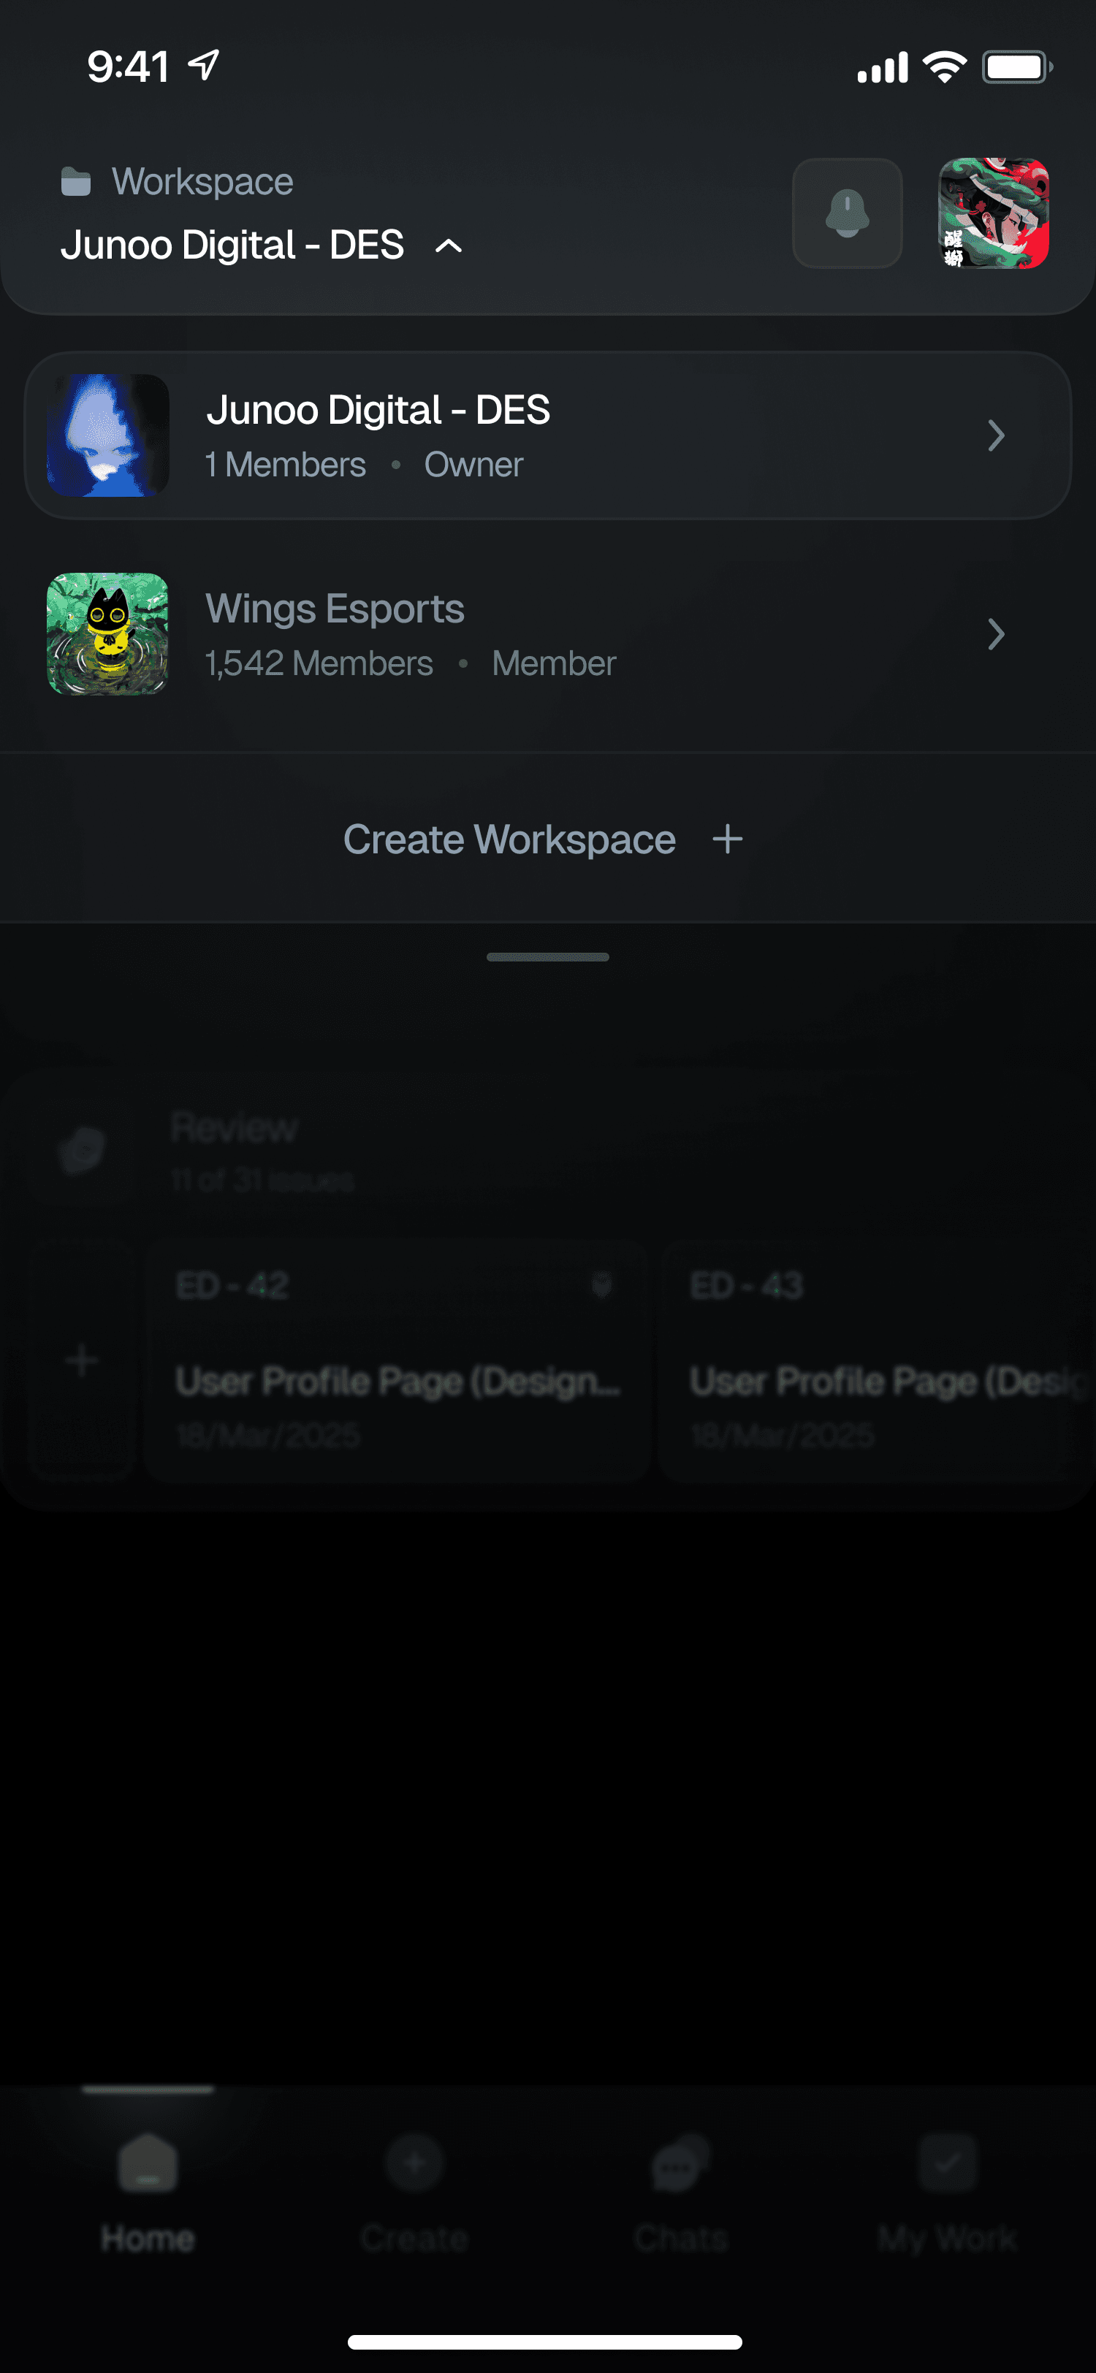Screen dimensions: 1096x2373
Task: Click the priority icon on ED - 42 card
Action: pos(601,1284)
